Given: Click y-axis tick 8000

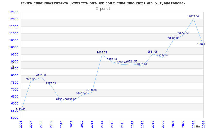Looking at the screenshot, I should (14, 76).
